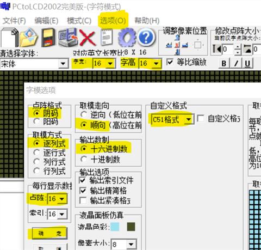Select the 阳码 radio button
The height and width of the screenshot is (250, 261).
click(36, 121)
